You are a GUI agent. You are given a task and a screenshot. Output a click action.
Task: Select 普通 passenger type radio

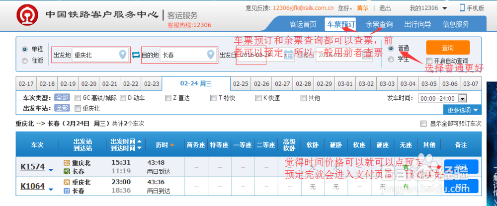(x=391, y=49)
